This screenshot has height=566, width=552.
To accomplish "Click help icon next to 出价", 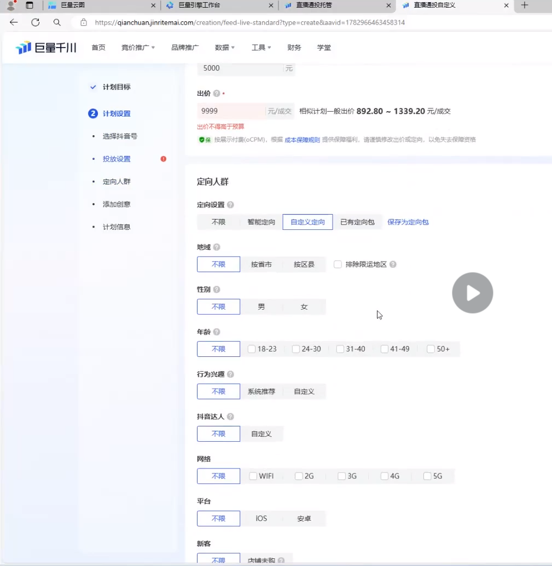I will [217, 94].
